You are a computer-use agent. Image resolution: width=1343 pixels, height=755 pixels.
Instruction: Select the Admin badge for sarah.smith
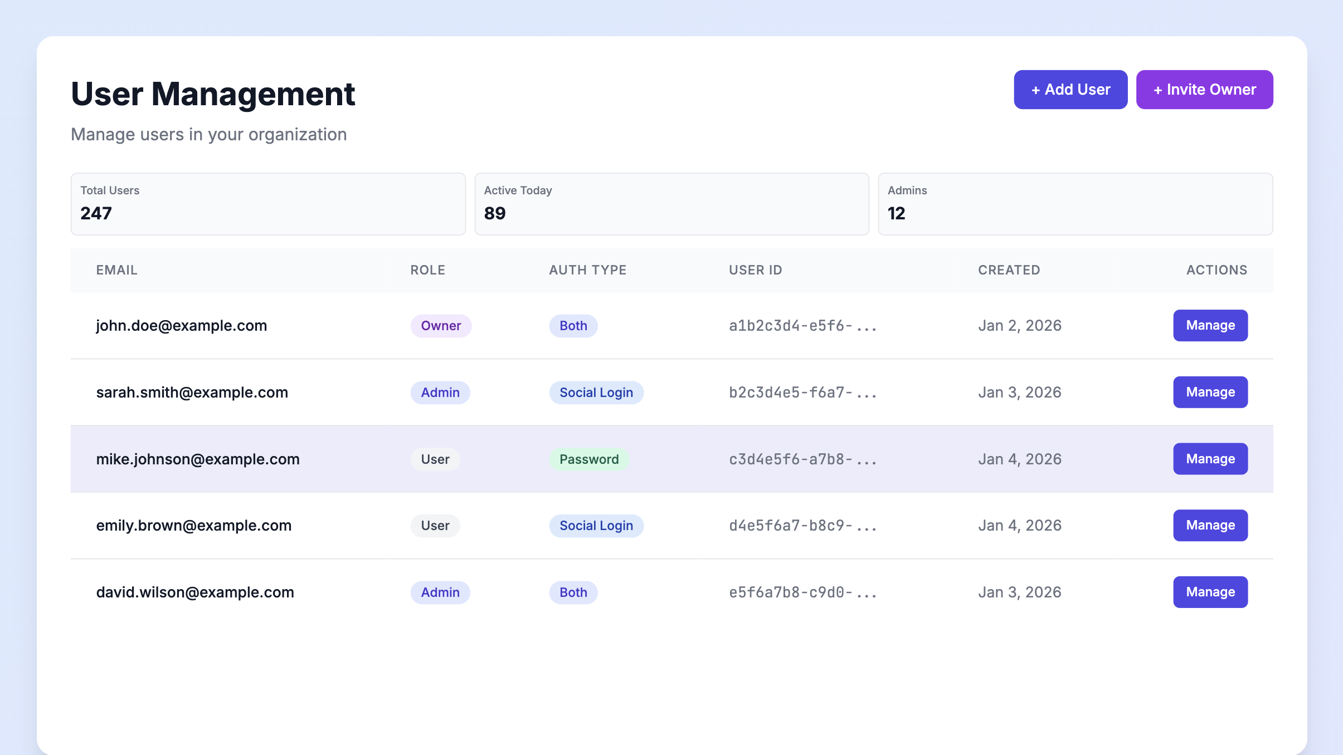(x=440, y=391)
